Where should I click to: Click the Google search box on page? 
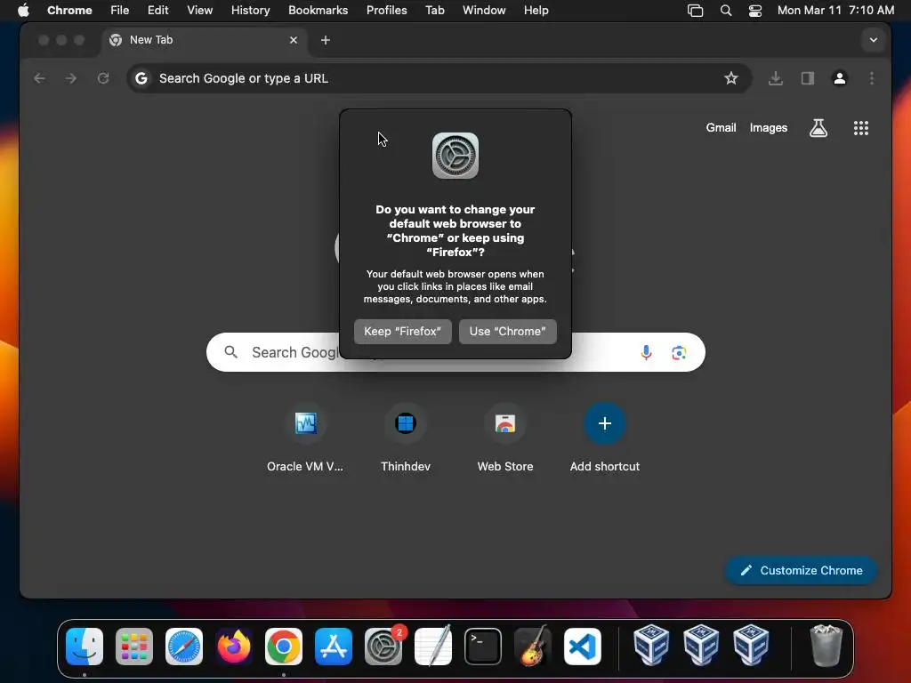tap(455, 352)
